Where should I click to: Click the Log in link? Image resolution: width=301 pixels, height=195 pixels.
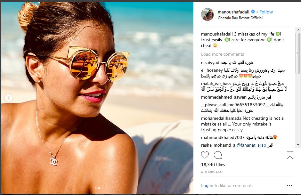coord(207,185)
